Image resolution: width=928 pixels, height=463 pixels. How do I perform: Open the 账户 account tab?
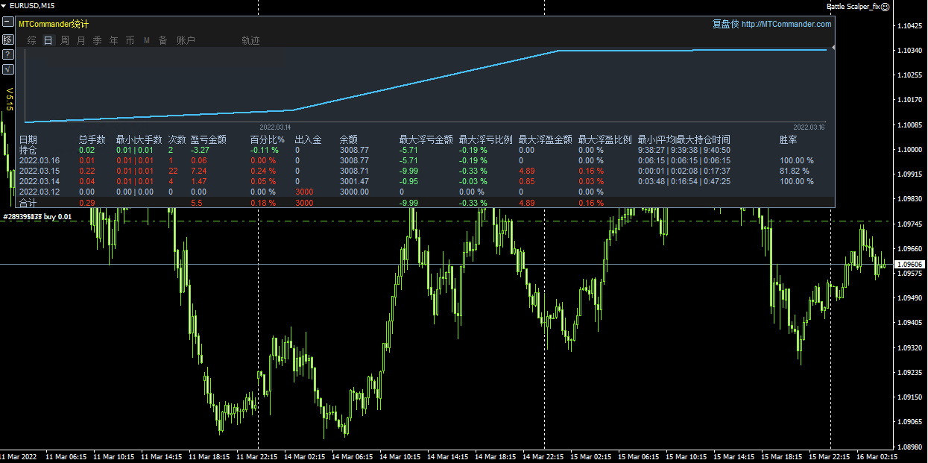coord(186,40)
